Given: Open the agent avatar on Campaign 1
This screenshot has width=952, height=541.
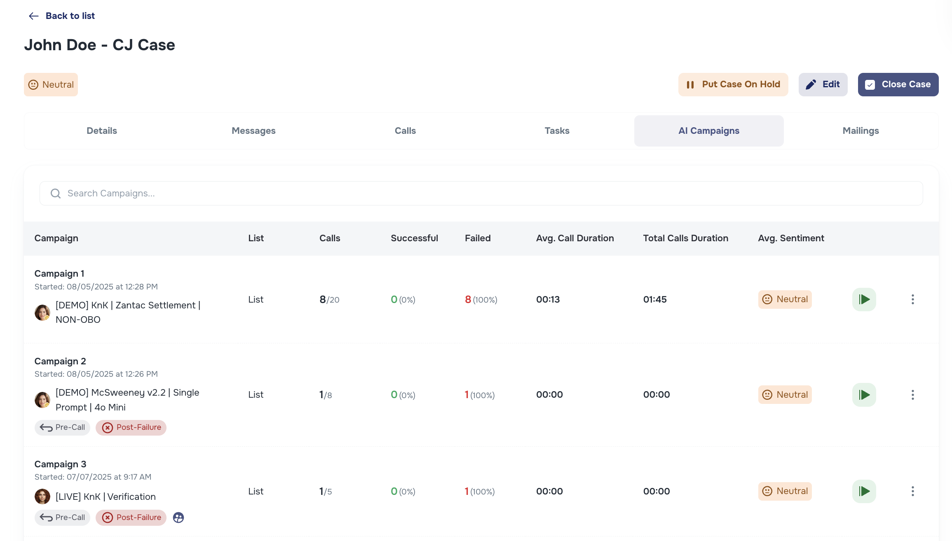Looking at the screenshot, I should click(42, 312).
